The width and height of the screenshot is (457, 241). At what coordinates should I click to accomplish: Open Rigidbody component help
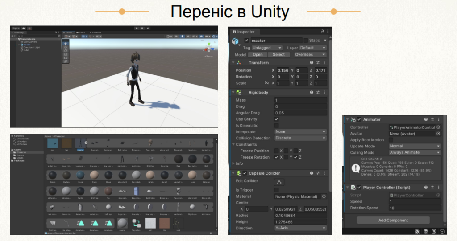point(312,92)
